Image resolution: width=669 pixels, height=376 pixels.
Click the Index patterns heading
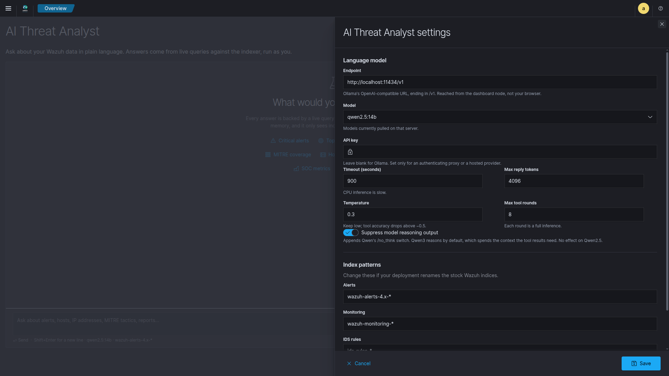tap(362, 265)
